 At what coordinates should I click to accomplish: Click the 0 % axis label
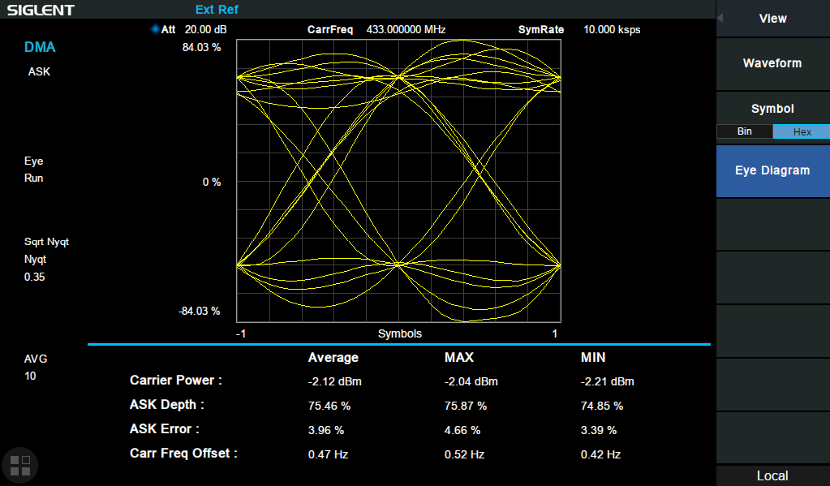point(212,182)
